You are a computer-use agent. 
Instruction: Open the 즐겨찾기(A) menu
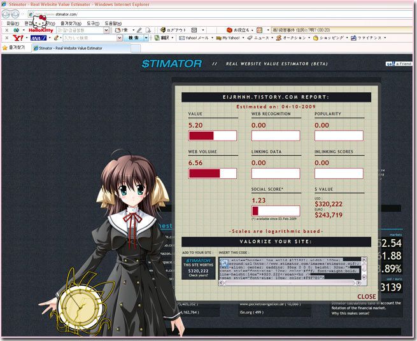click(71, 24)
